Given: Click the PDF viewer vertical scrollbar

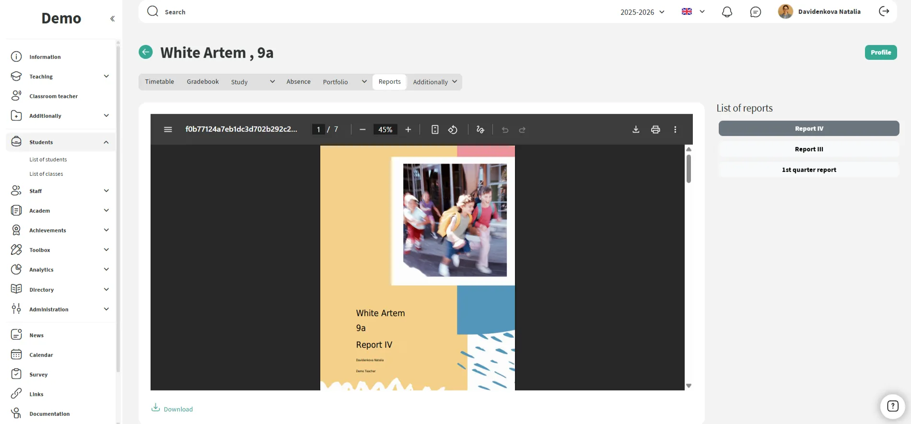Looking at the screenshot, I should click(689, 169).
